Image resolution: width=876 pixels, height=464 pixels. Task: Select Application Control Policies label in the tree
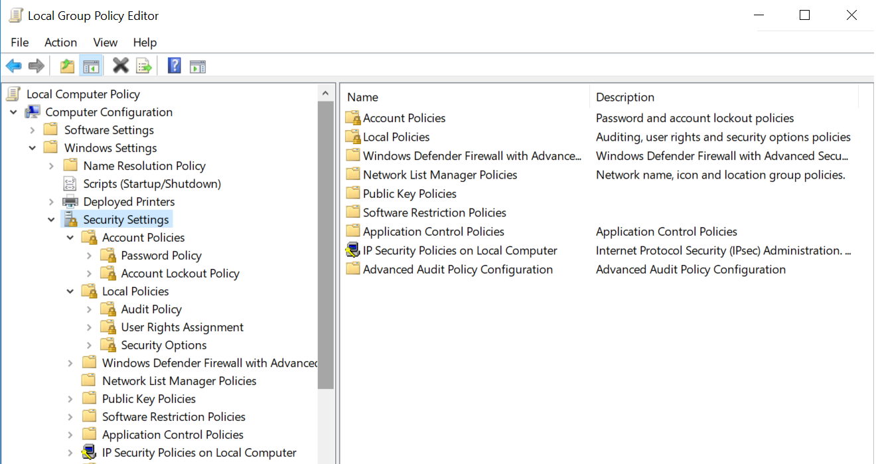[x=173, y=435]
